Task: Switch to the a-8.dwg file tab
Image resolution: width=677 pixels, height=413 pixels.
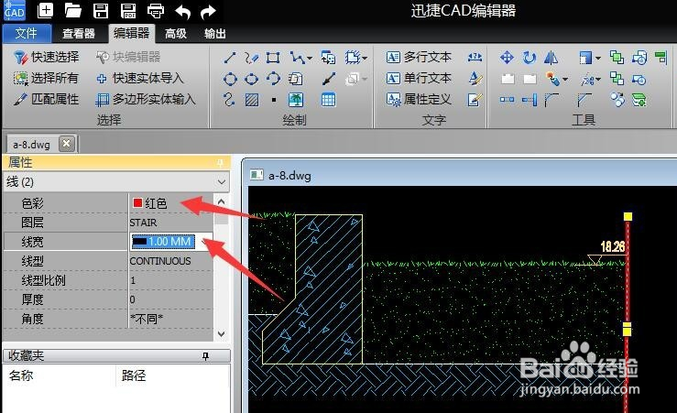Action: click(31, 144)
